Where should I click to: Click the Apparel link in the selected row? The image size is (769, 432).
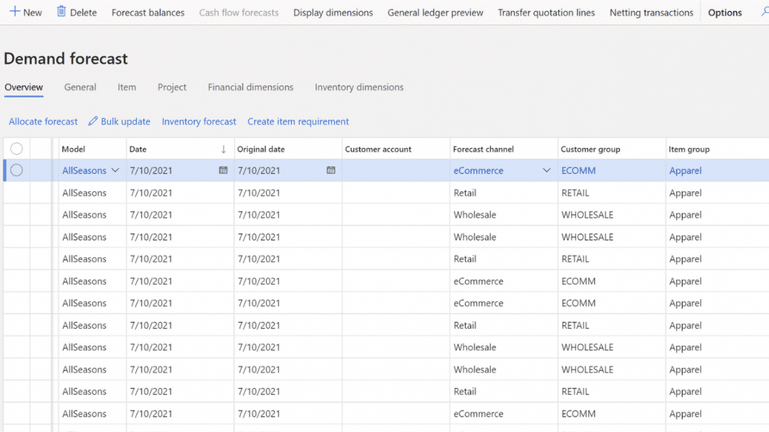(685, 170)
